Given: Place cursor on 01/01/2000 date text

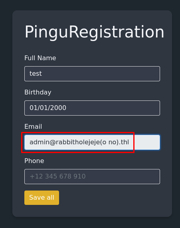Looking at the screenshot, I should click(48, 108).
